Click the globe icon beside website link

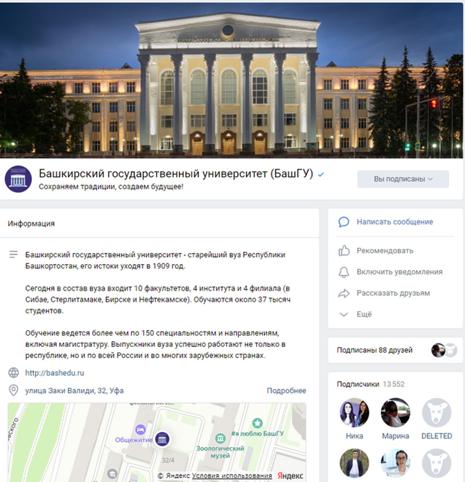pyautogui.click(x=13, y=372)
